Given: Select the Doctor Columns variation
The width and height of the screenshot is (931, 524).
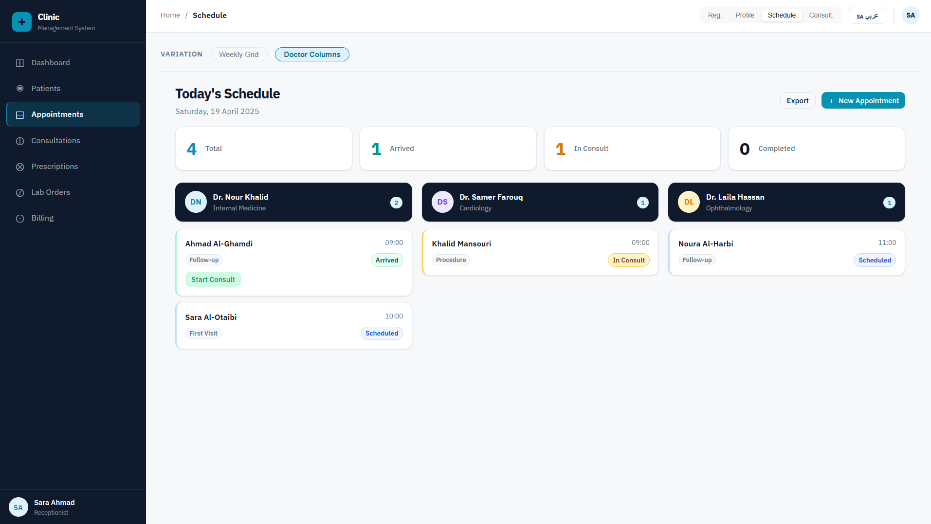Looking at the screenshot, I should (x=312, y=55).
